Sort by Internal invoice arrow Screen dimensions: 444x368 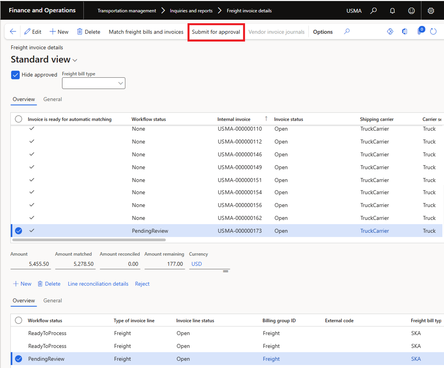[x=266, y=119]
